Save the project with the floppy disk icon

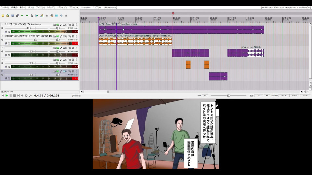[13, 16]
